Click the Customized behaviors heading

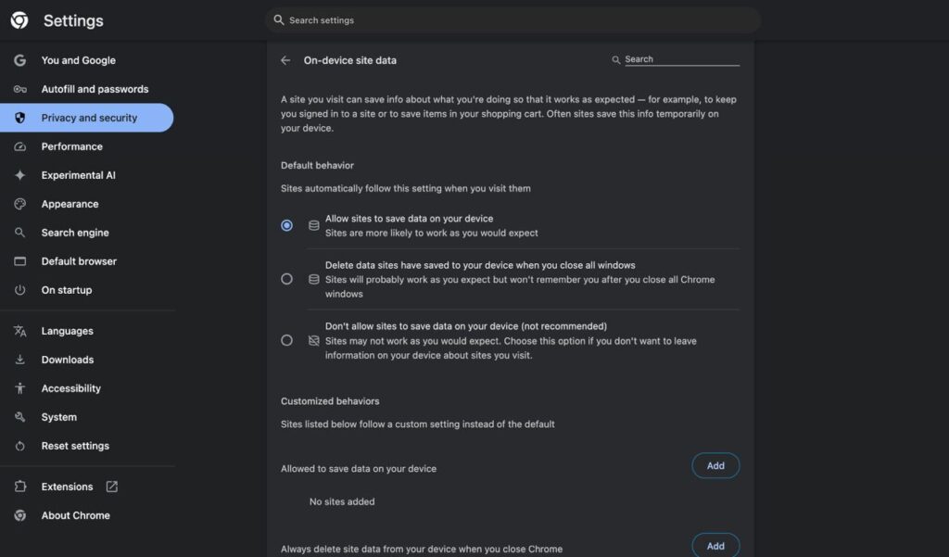pyautogui.click(x=330, y=401)
